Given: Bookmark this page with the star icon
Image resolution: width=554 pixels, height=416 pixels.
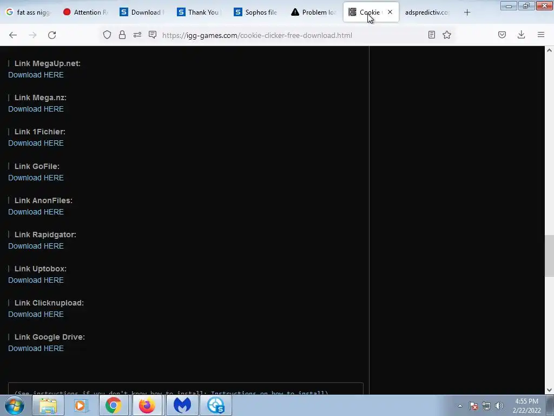Looking at the screenshot, I should (x=447, y=35).
